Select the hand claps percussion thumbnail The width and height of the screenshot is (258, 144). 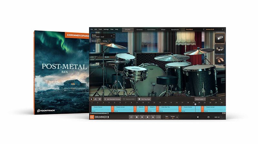click(x=220, y=60)
